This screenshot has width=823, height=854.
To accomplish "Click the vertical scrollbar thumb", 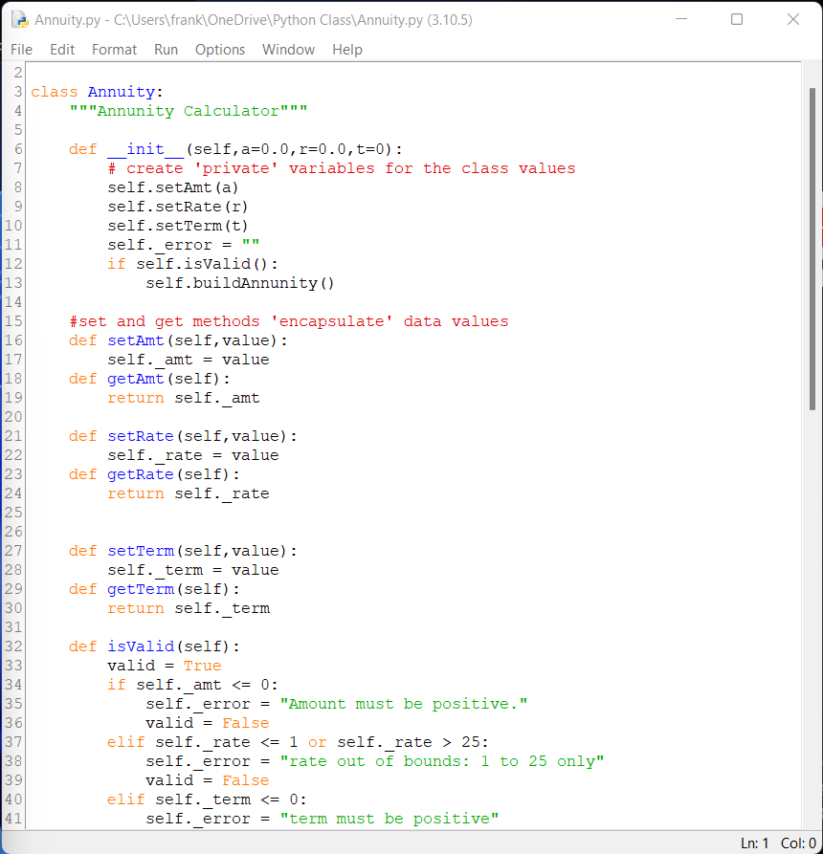I will tap(812, 249).
